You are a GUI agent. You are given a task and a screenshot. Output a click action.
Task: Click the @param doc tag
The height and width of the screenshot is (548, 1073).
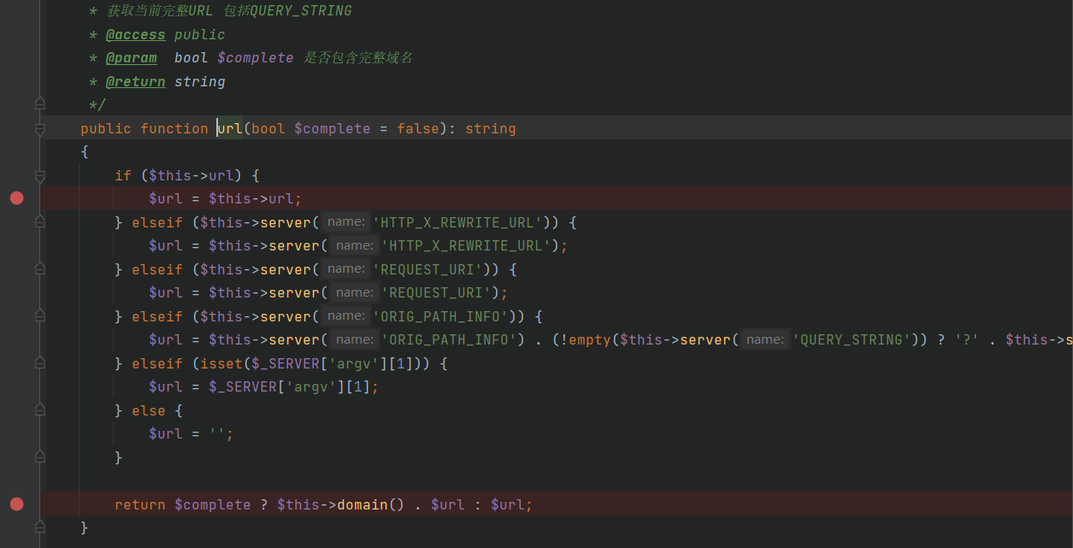pos(131,58)
